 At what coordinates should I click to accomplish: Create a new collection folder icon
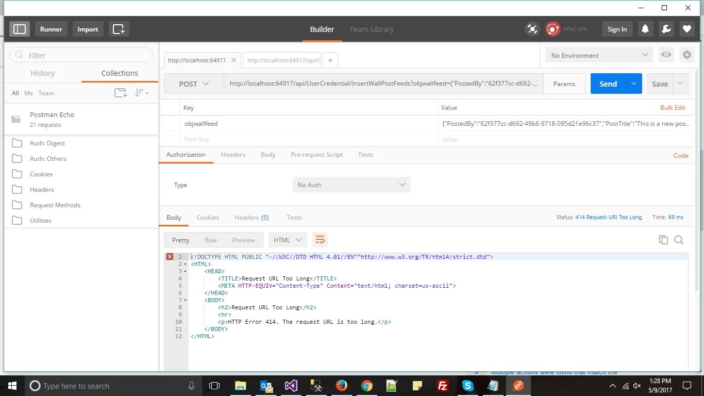point(121,93)
